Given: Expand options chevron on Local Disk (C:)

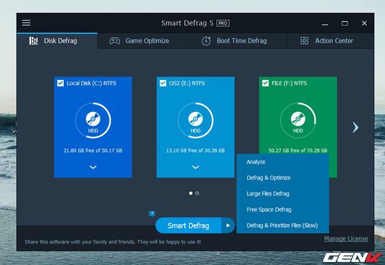Looking at the screenshot, I should [x=93, y=167].
